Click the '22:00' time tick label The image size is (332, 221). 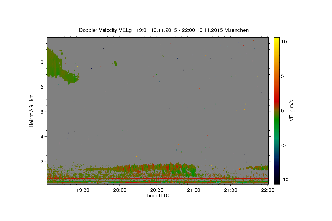tap(268, 190)
